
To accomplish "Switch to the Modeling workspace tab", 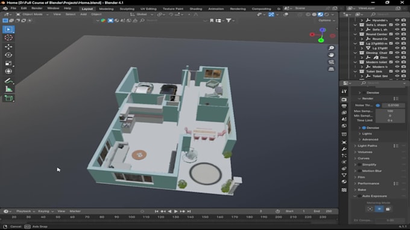I will [107, 8].
